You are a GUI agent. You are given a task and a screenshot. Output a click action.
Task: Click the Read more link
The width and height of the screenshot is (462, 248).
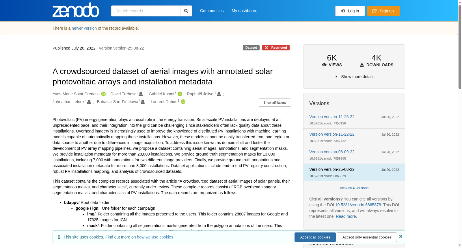(346, 216)
